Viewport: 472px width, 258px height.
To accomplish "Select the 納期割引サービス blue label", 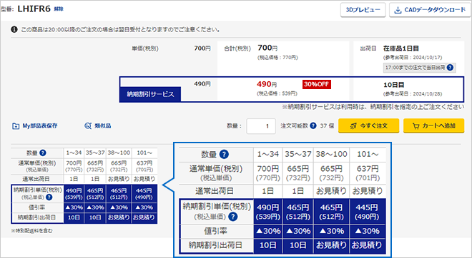I will 150,94.
